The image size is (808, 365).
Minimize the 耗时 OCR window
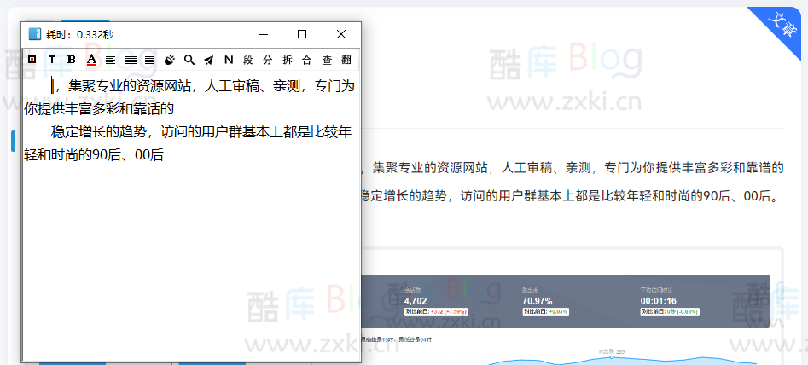point(264,34)
